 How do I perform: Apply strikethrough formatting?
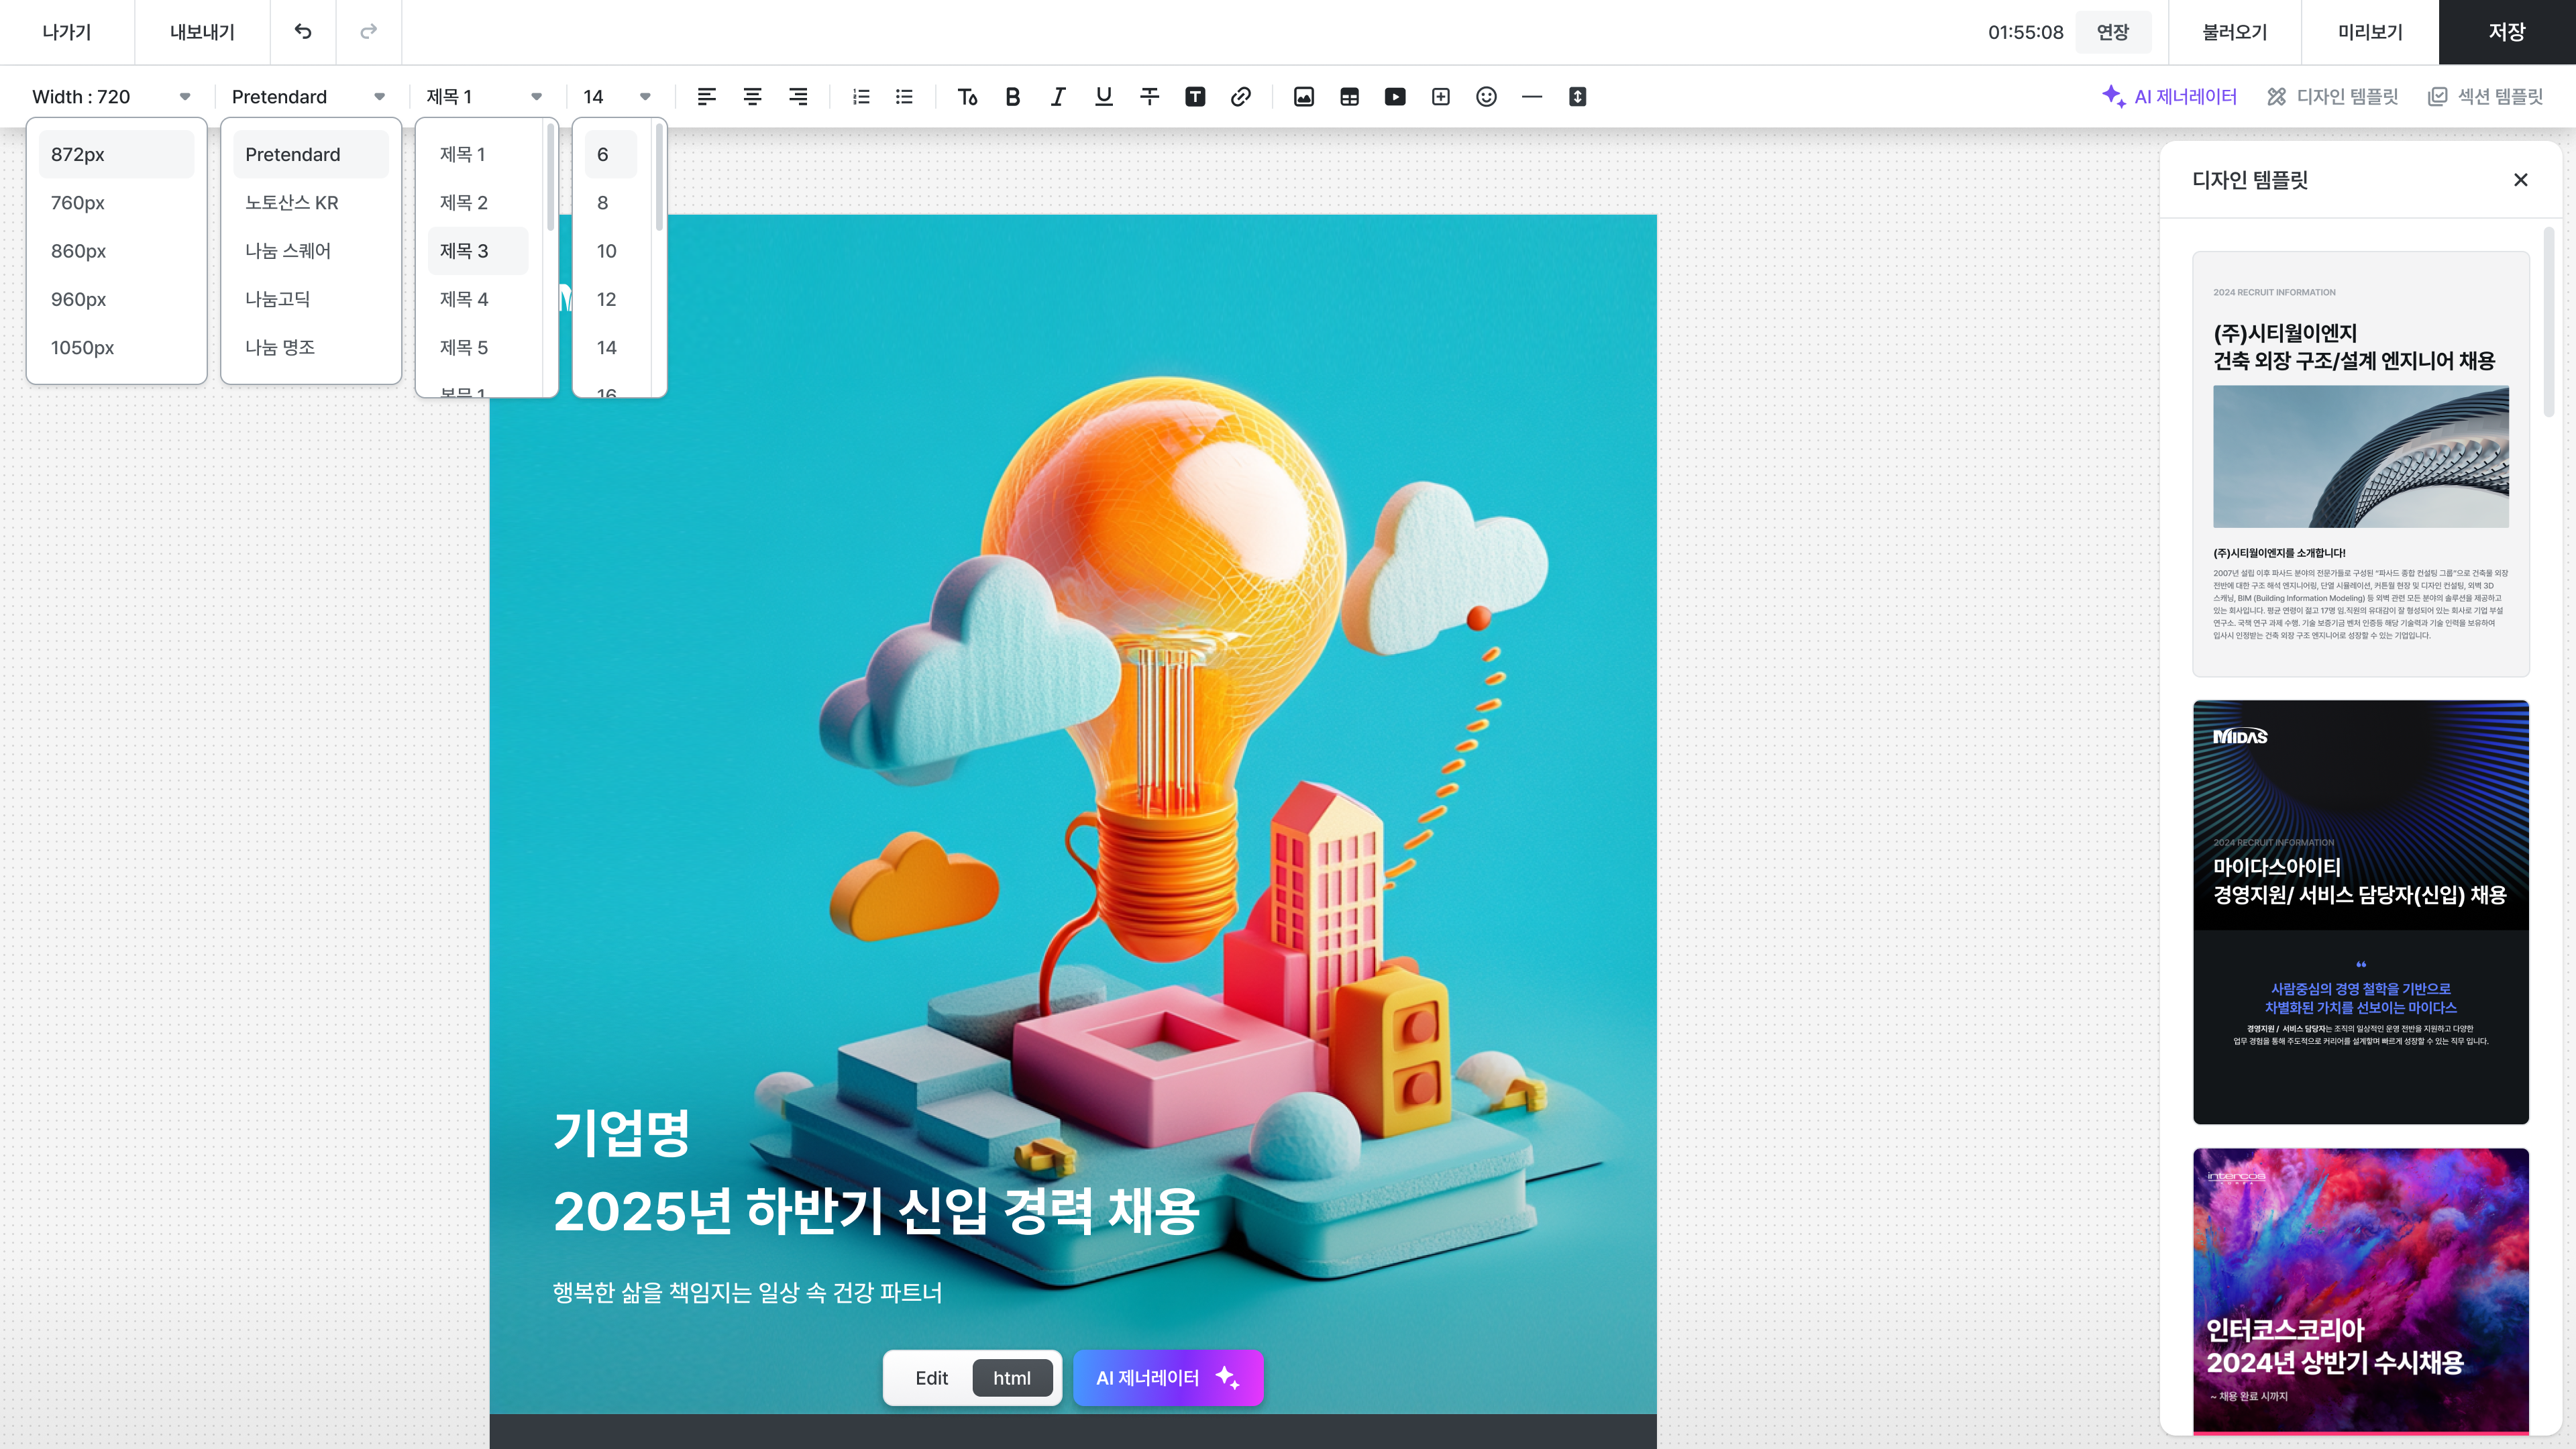(1149, 96)
